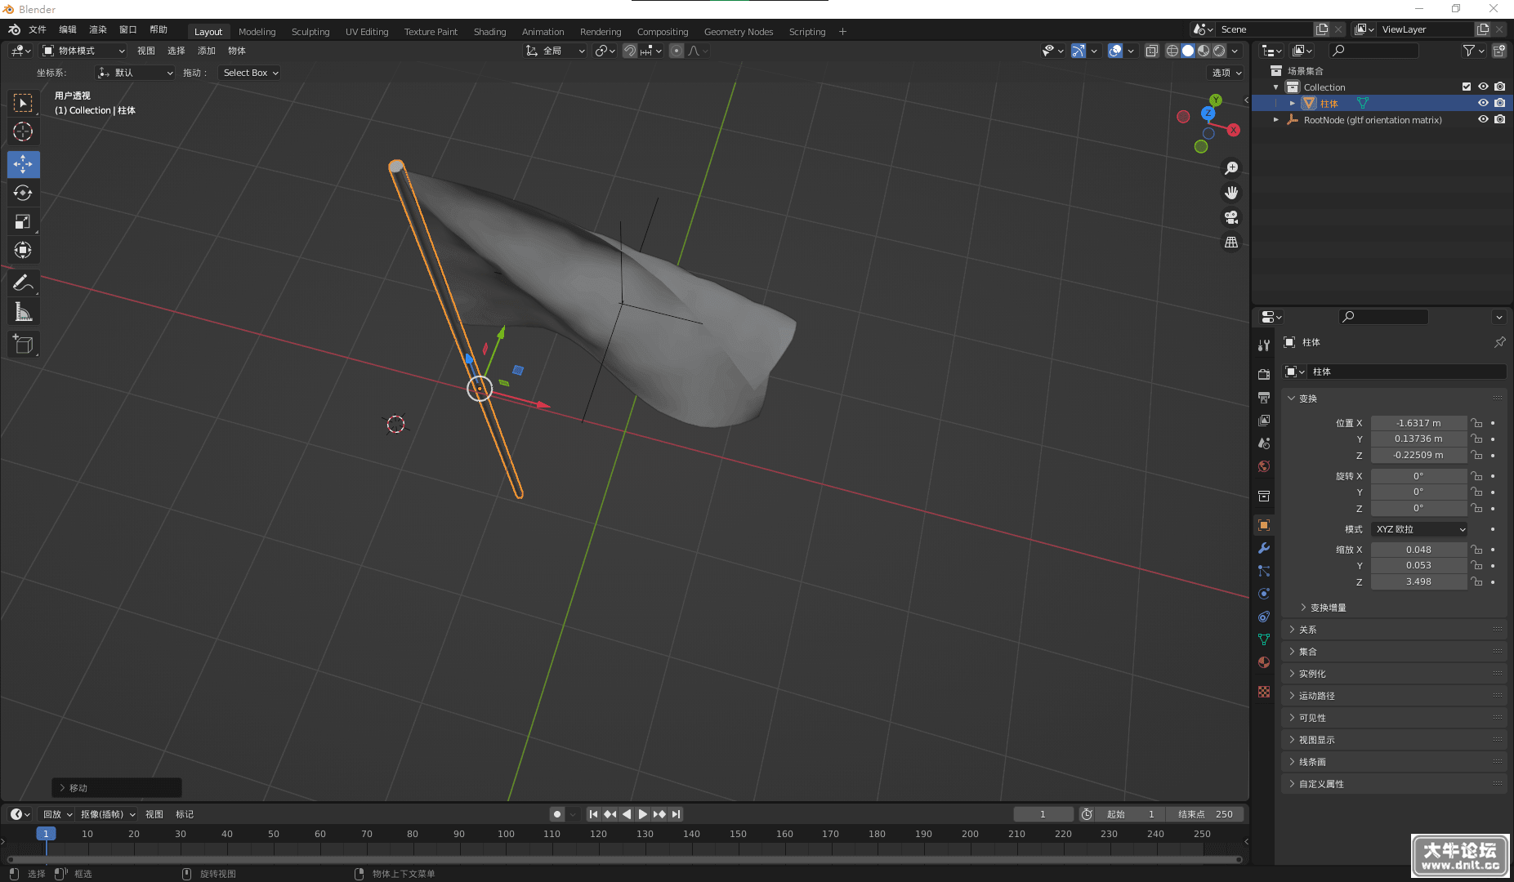The image size is (1514, 882).
Task: Choose the Measure ruler tool
Action: 23,311
